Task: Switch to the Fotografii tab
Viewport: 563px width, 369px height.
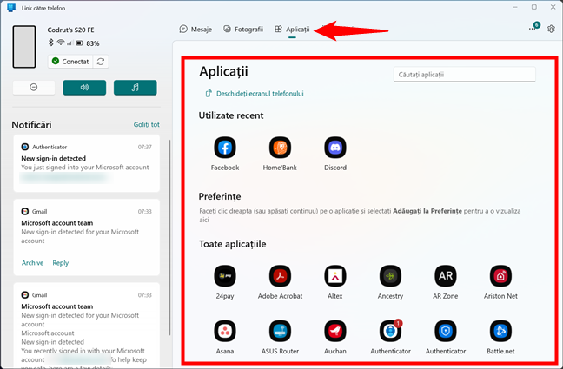Action: pos(243,29)
